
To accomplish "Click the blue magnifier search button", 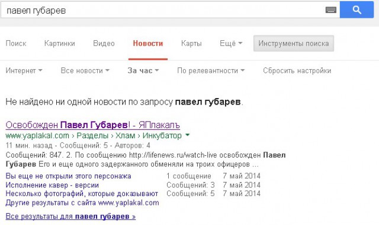I will point(356,9).
